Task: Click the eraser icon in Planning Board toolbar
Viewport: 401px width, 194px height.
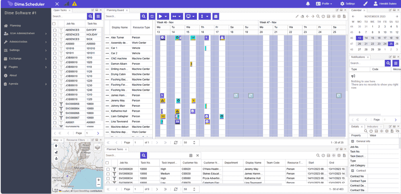Action: 302,16
